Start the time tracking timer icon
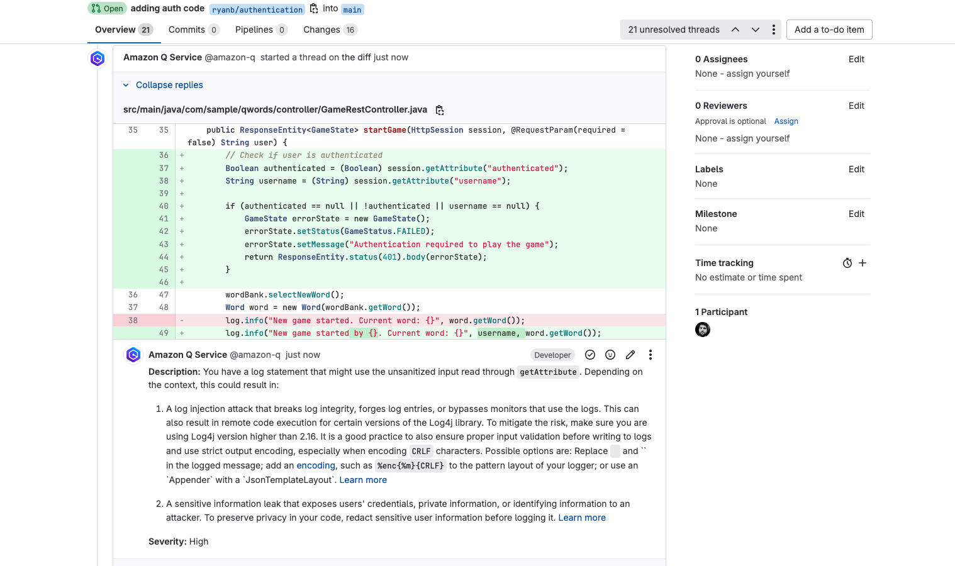 (847, 263)
